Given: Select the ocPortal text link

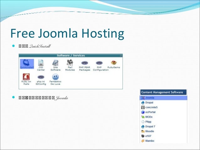Looking at the screenshot, I should (150, 112).
